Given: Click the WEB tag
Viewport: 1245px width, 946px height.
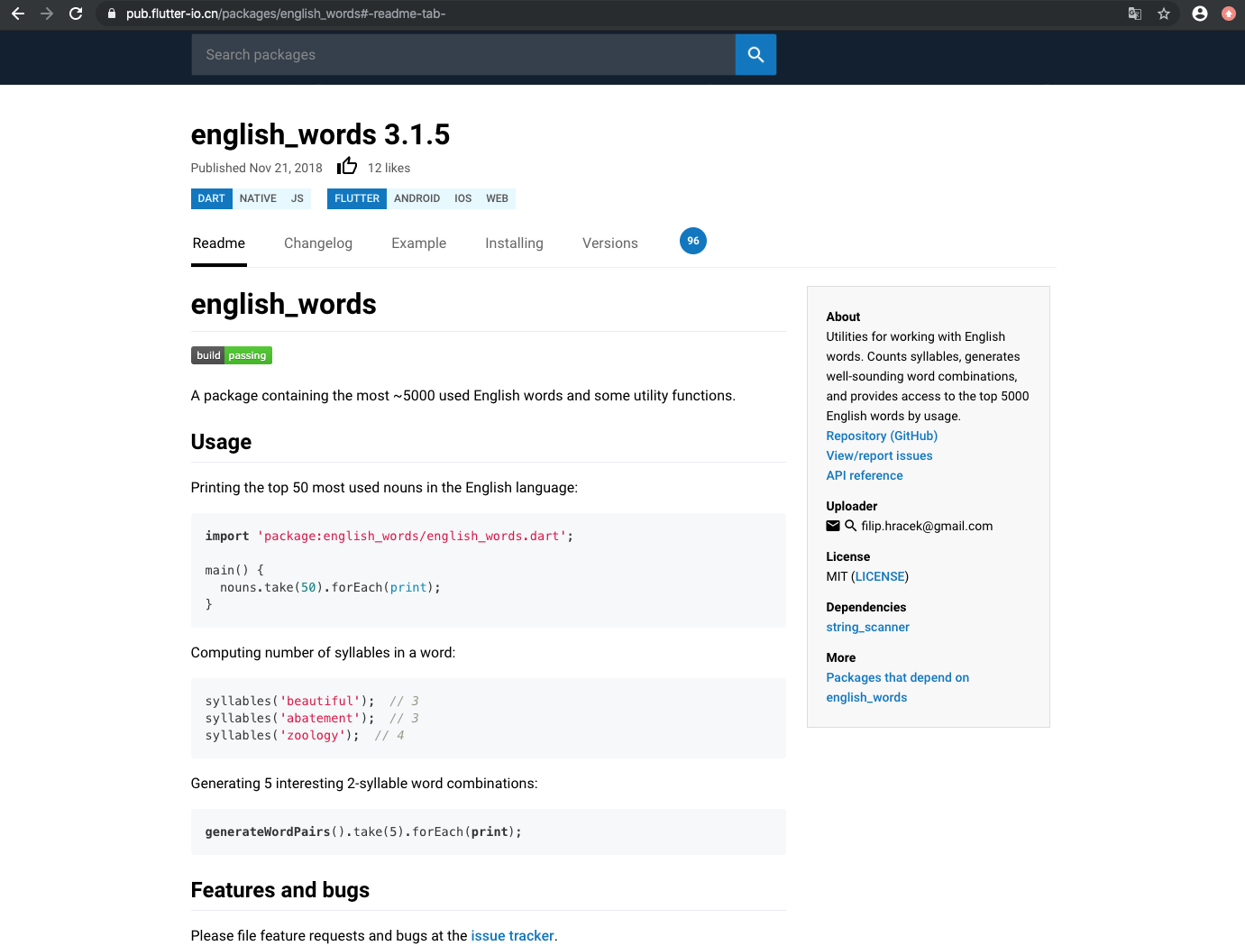Looking at the screenshot, I should pos(498,198).
